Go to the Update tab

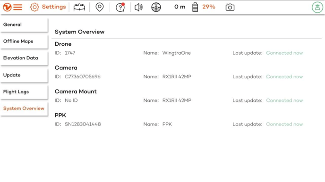(x=24, y=75)
